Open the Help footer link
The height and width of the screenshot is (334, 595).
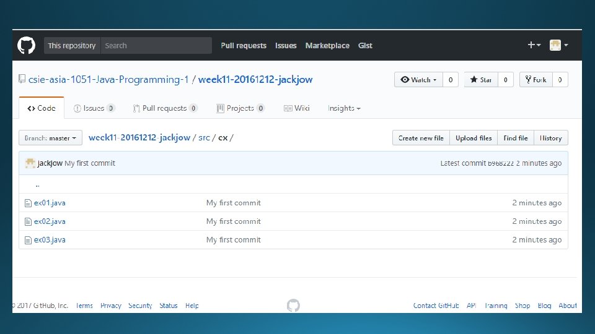192,306
